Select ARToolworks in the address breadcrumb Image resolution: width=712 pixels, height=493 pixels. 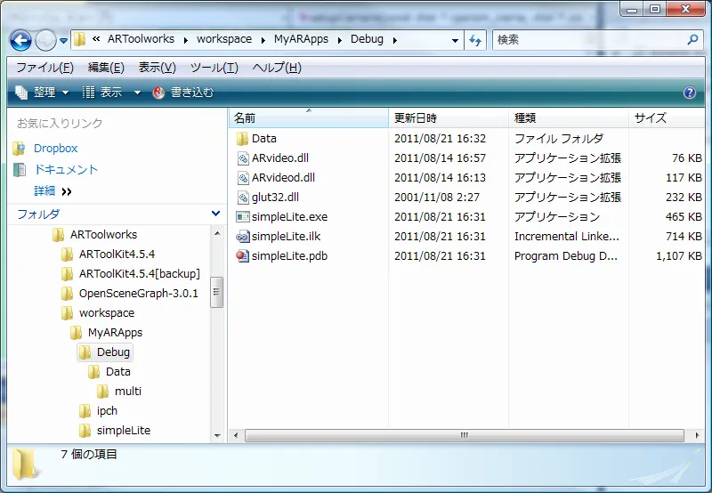(141, 39)
